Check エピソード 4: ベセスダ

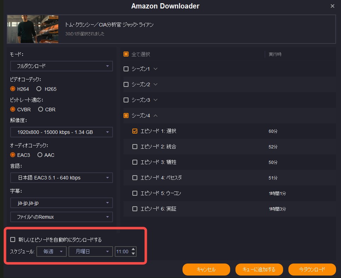click(x=135, y=178)
